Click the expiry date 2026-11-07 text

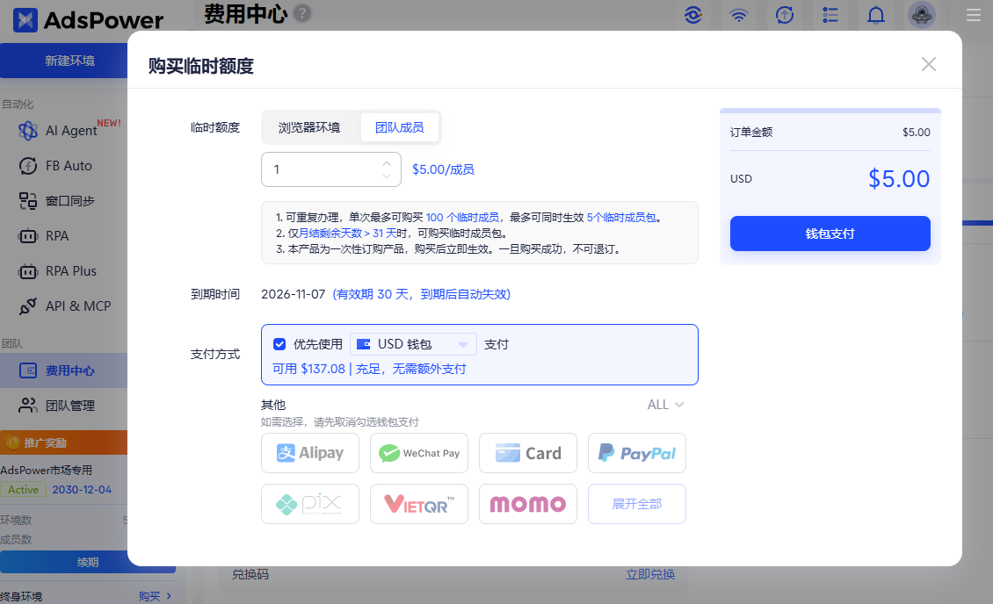click(294, 294)
